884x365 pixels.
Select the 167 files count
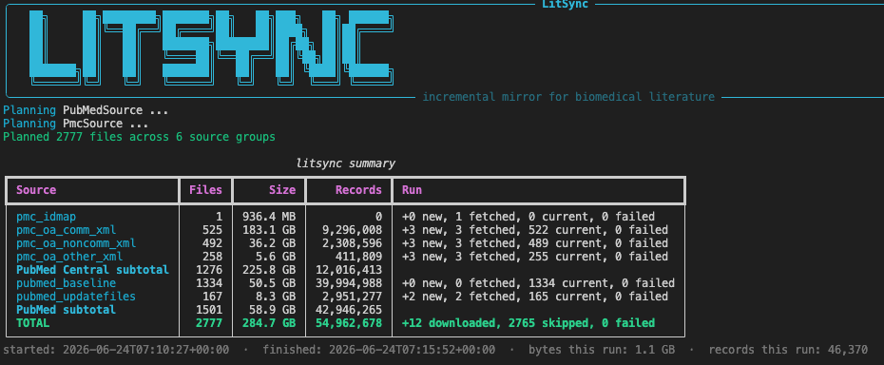[213, 297]
